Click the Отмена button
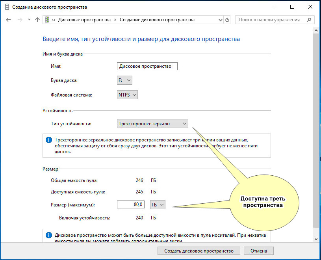The image size is (321, 260). (x=258, y=251)
